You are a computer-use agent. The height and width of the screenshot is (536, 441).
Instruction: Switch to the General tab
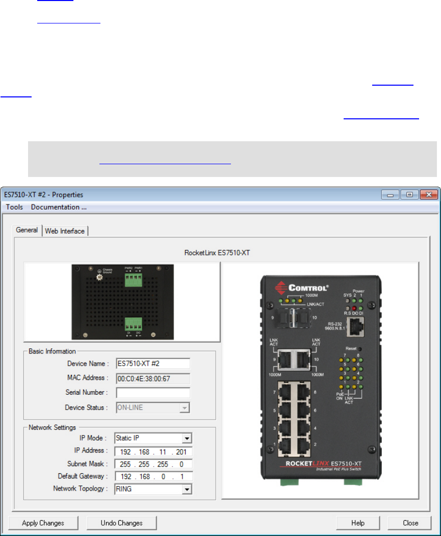click(x=27, y=230)
